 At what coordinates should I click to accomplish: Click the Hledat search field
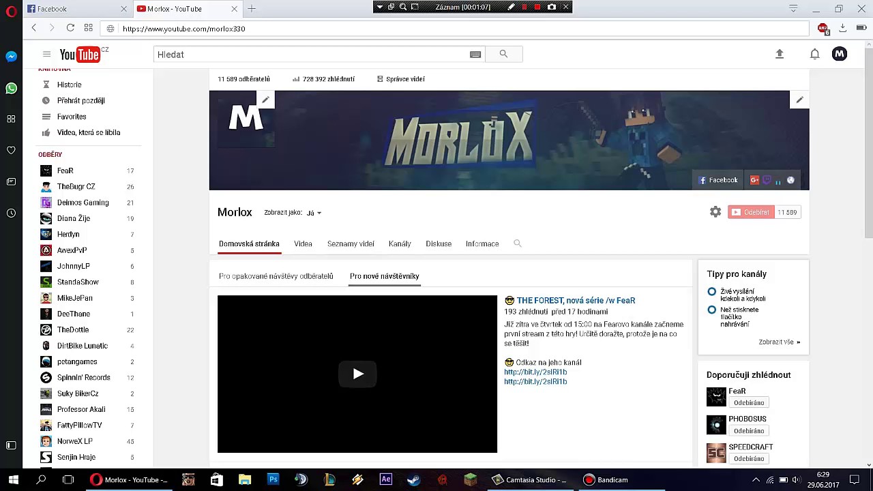(311, 54)
